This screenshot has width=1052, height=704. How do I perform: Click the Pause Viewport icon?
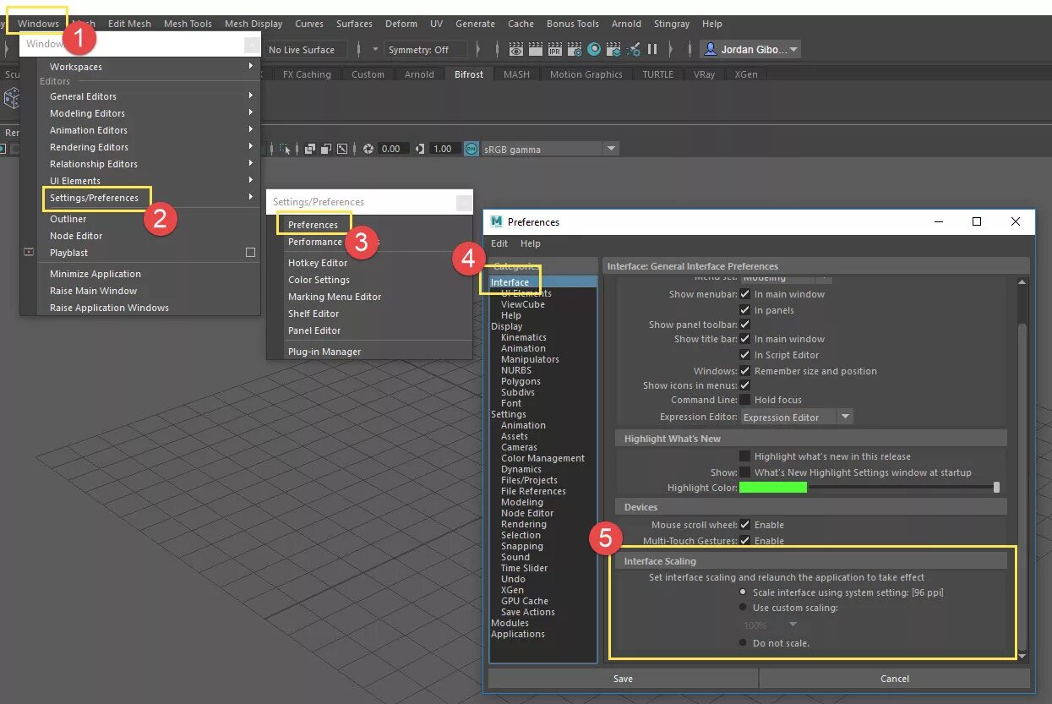652,50
